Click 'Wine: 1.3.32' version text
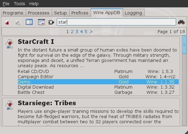This screenshot has height=134, width=188. pos(160,87)
